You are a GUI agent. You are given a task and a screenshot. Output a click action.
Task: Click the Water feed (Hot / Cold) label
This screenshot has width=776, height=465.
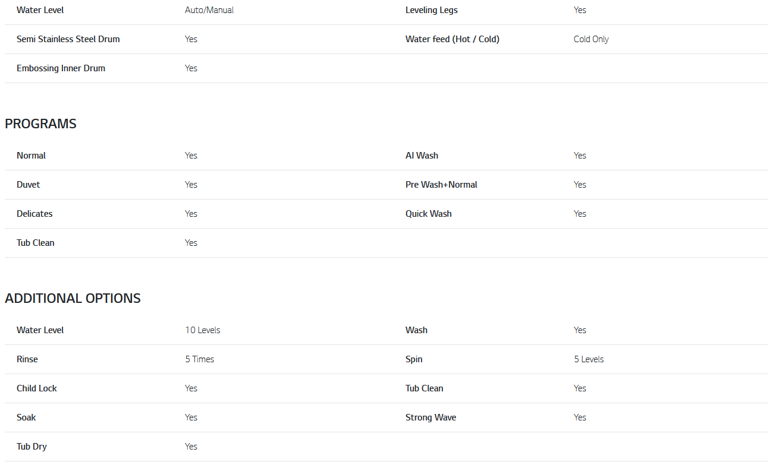[452, 39]
